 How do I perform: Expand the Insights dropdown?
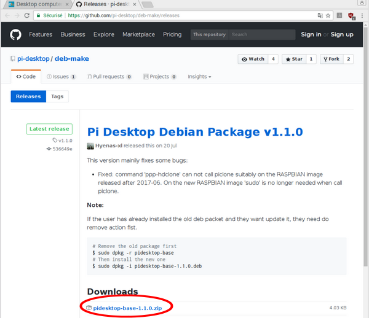[x=199, y=77]
